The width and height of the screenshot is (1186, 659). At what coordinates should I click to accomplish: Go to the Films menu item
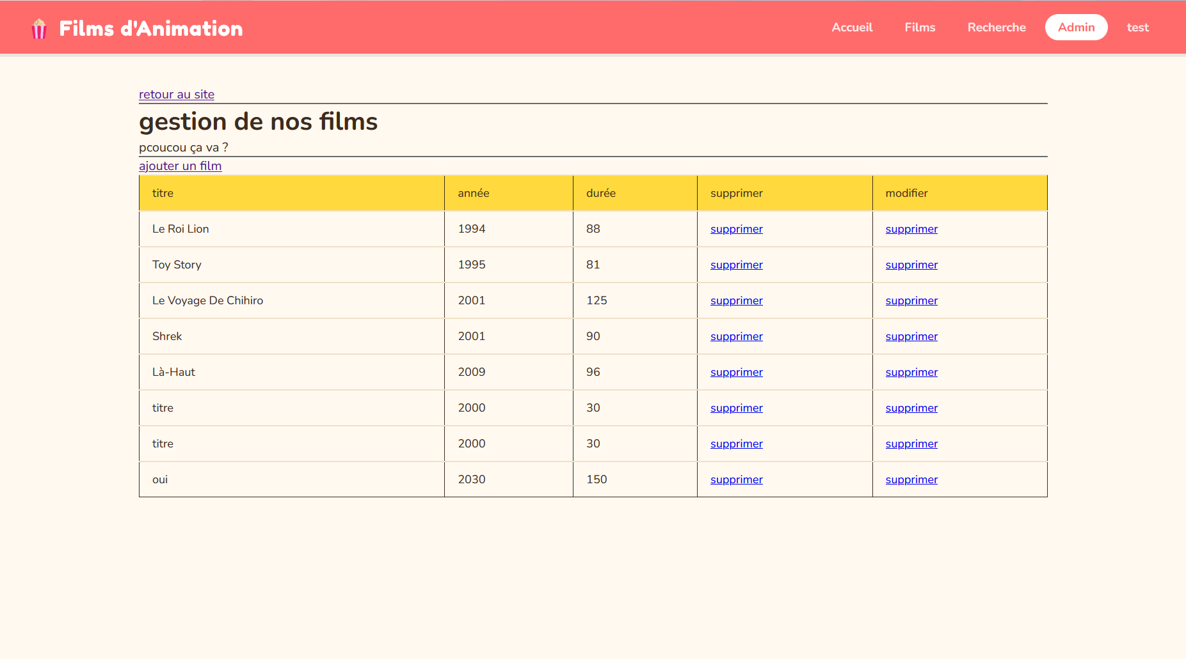click(920, 27)
